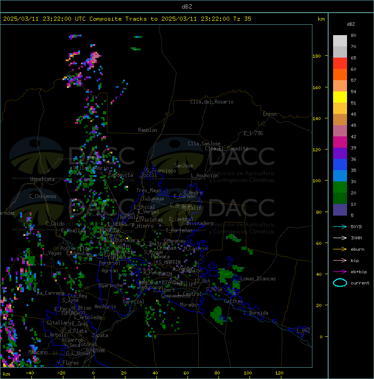The height and width of the screenshot is (379, 374).
Task: Click the Encon place label
Action: click(270, 114)
